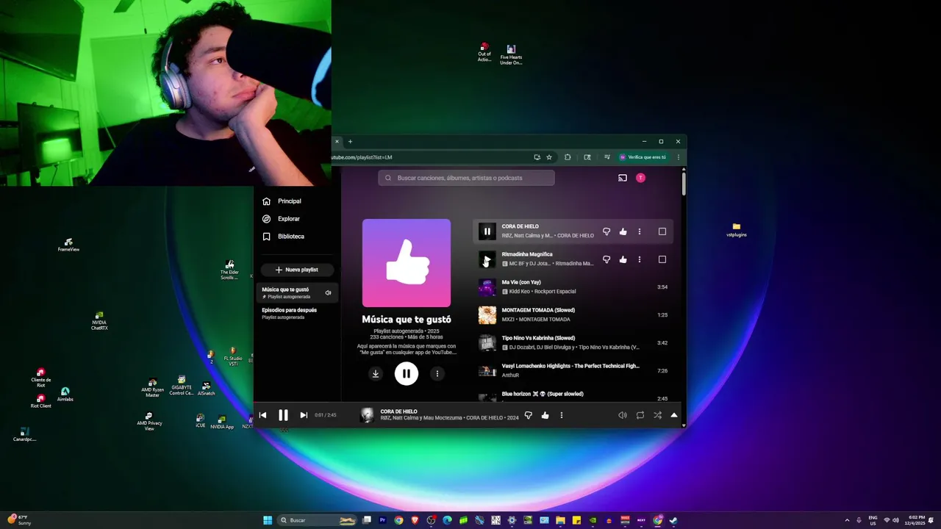Dislike current song in player bar
The height and width of the screenshot is (529, 941).
point(528,415)
